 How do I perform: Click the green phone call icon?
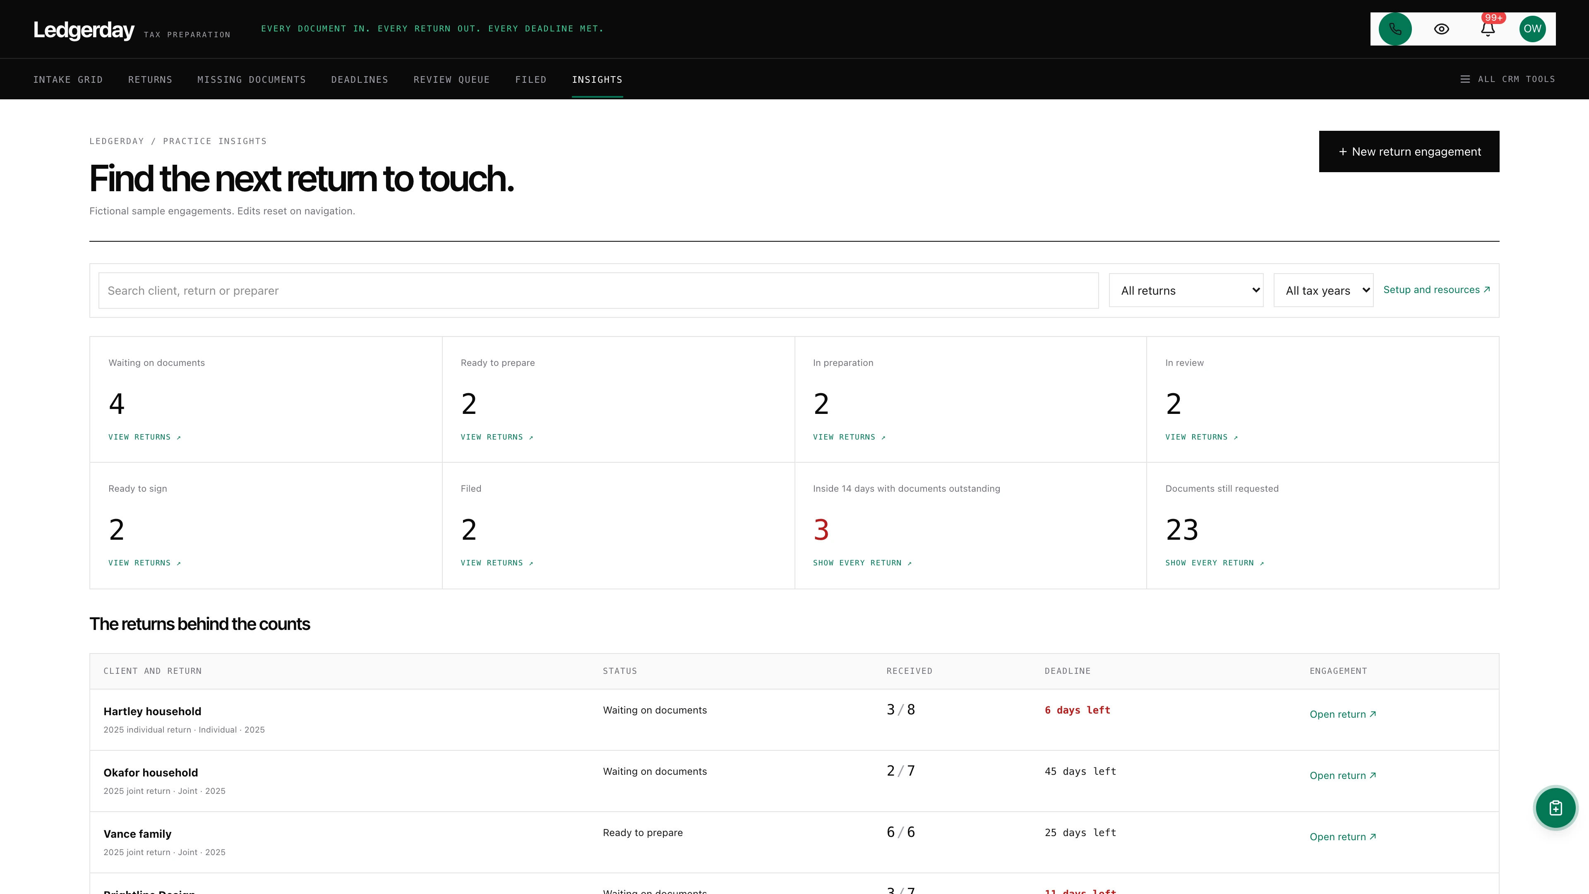[1395, 29]
